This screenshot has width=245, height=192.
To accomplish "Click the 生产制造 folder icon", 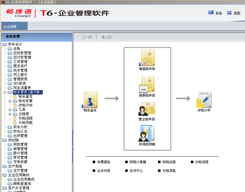I will 5,166.
